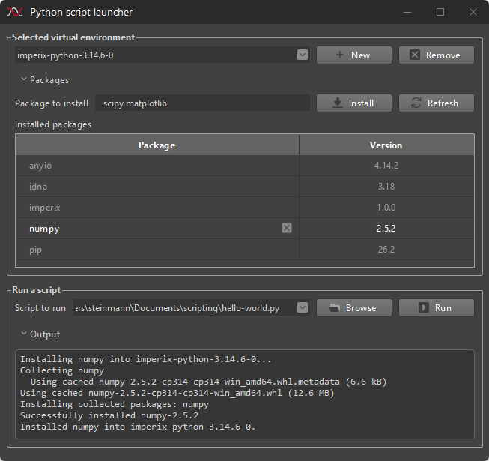Click the Imperix logo in title bar
The image size is (489, 461).
[15, 12]
